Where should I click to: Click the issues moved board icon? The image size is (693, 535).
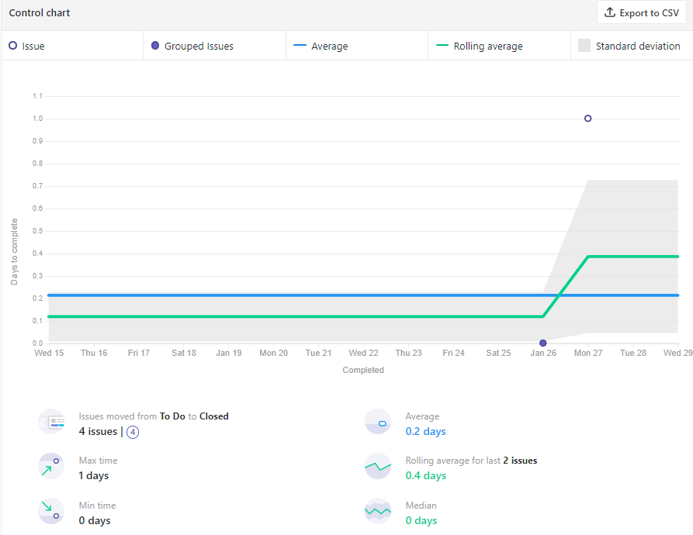[x=51, y=423]
